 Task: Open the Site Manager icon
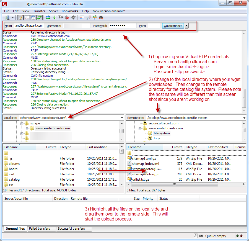tap(7, 17)
